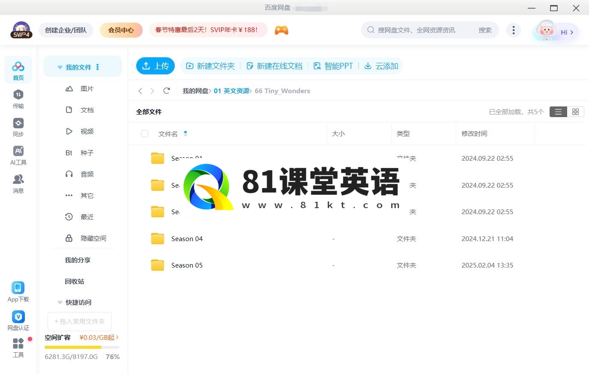This screenshot has height=374, width=589.
Task: Refresh the file list
Action: [x=167, y=91]
